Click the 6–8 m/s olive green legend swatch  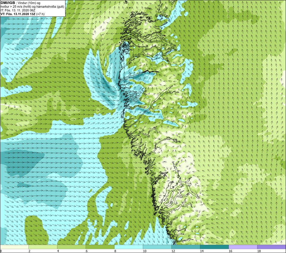tap(100, 247)
